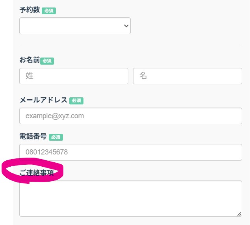Open the 予約数 dropdown box
250x225 pixels.
[75, 26]
